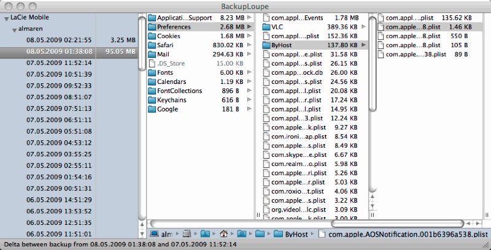Click the Keychains folder icon
491x250 pixels.
coord(152,100)
